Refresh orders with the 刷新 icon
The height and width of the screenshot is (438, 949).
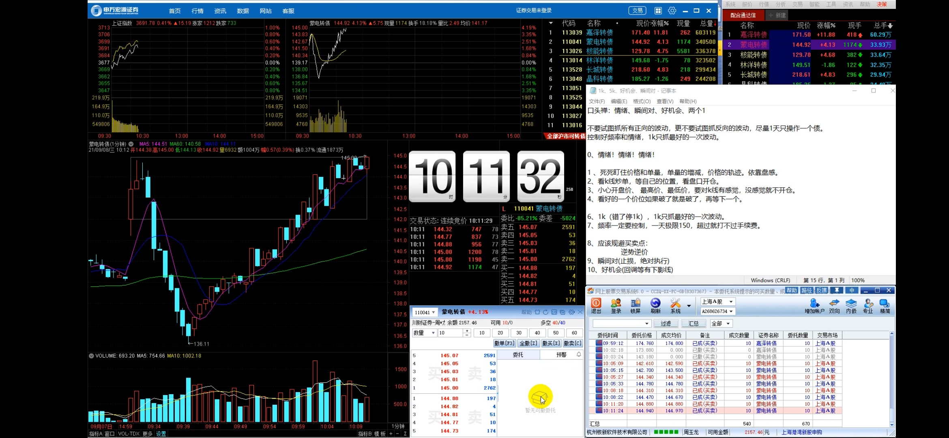(655, 306)
